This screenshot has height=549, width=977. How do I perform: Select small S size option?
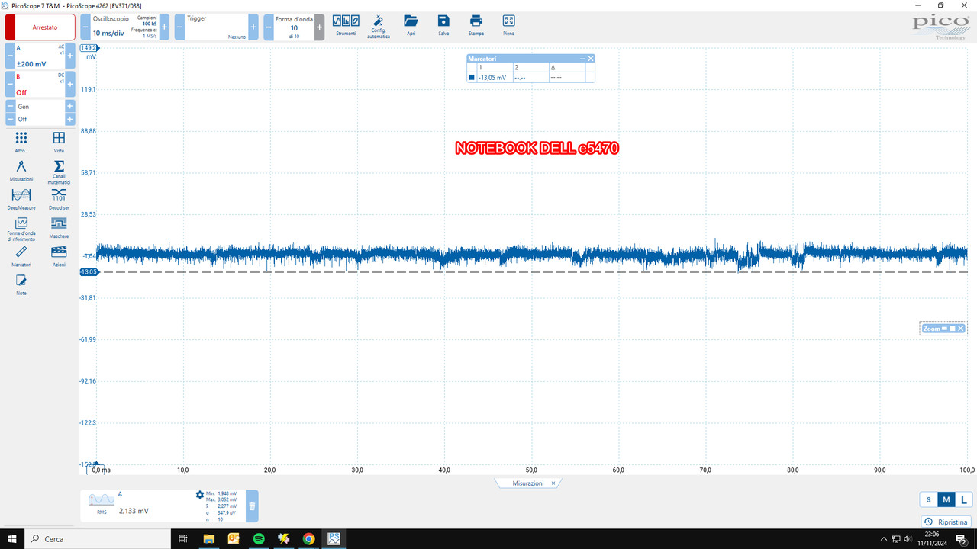coord(928,500)
